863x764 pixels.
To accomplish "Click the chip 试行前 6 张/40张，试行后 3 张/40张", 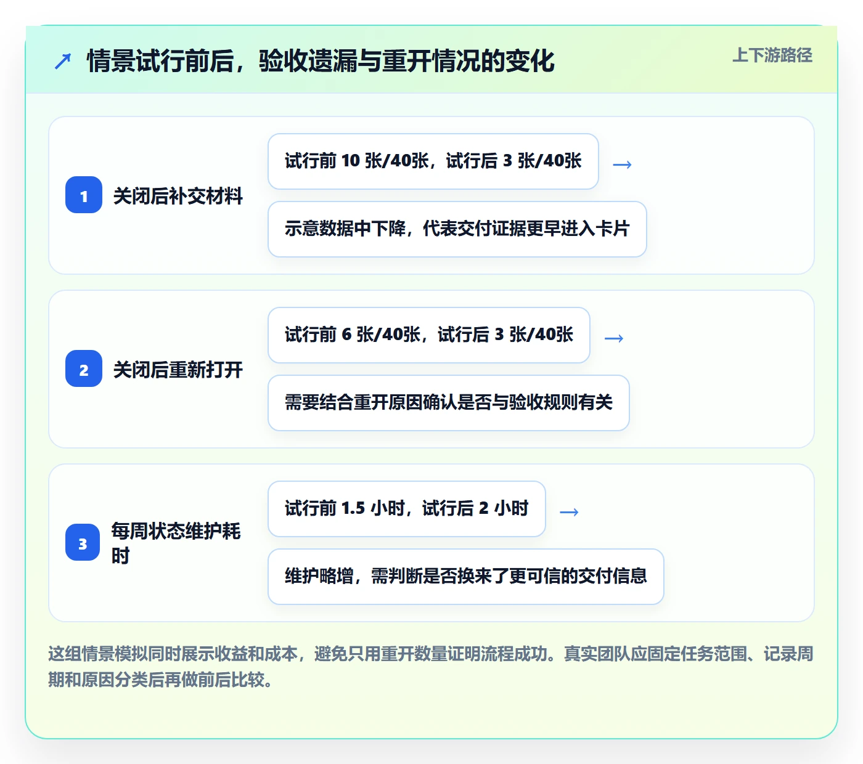I will [429, 335].
